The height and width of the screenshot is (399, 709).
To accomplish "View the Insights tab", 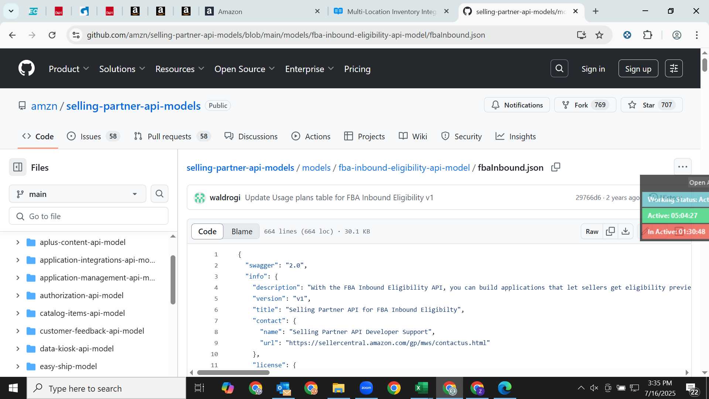I will 516,136.
